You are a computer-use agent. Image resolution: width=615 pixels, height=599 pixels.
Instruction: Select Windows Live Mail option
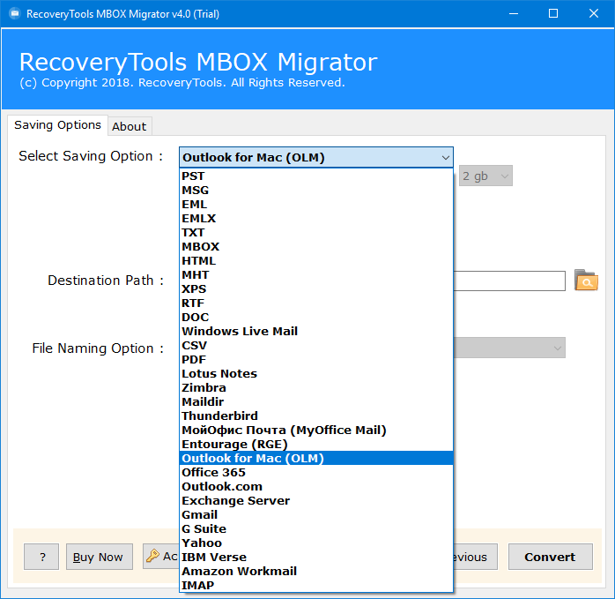[x=316, y=332]
